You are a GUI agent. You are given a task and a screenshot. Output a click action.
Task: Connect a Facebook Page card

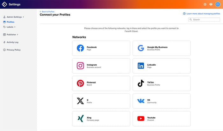tap(101, 48)
